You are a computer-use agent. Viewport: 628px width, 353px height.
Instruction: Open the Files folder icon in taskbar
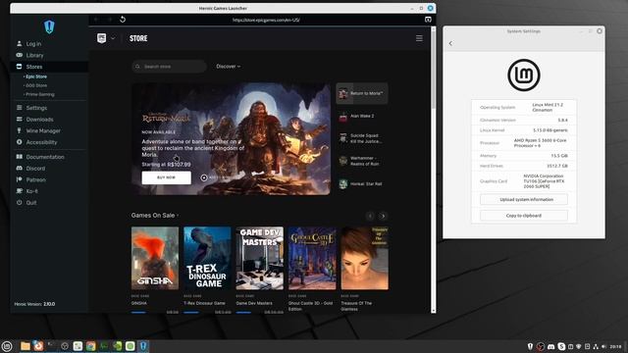26,346
